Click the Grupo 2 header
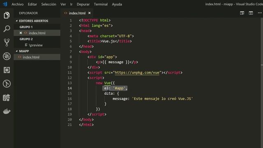Viewport: 263px width, 148px height. pyautogui.click(x=26, y=39)
